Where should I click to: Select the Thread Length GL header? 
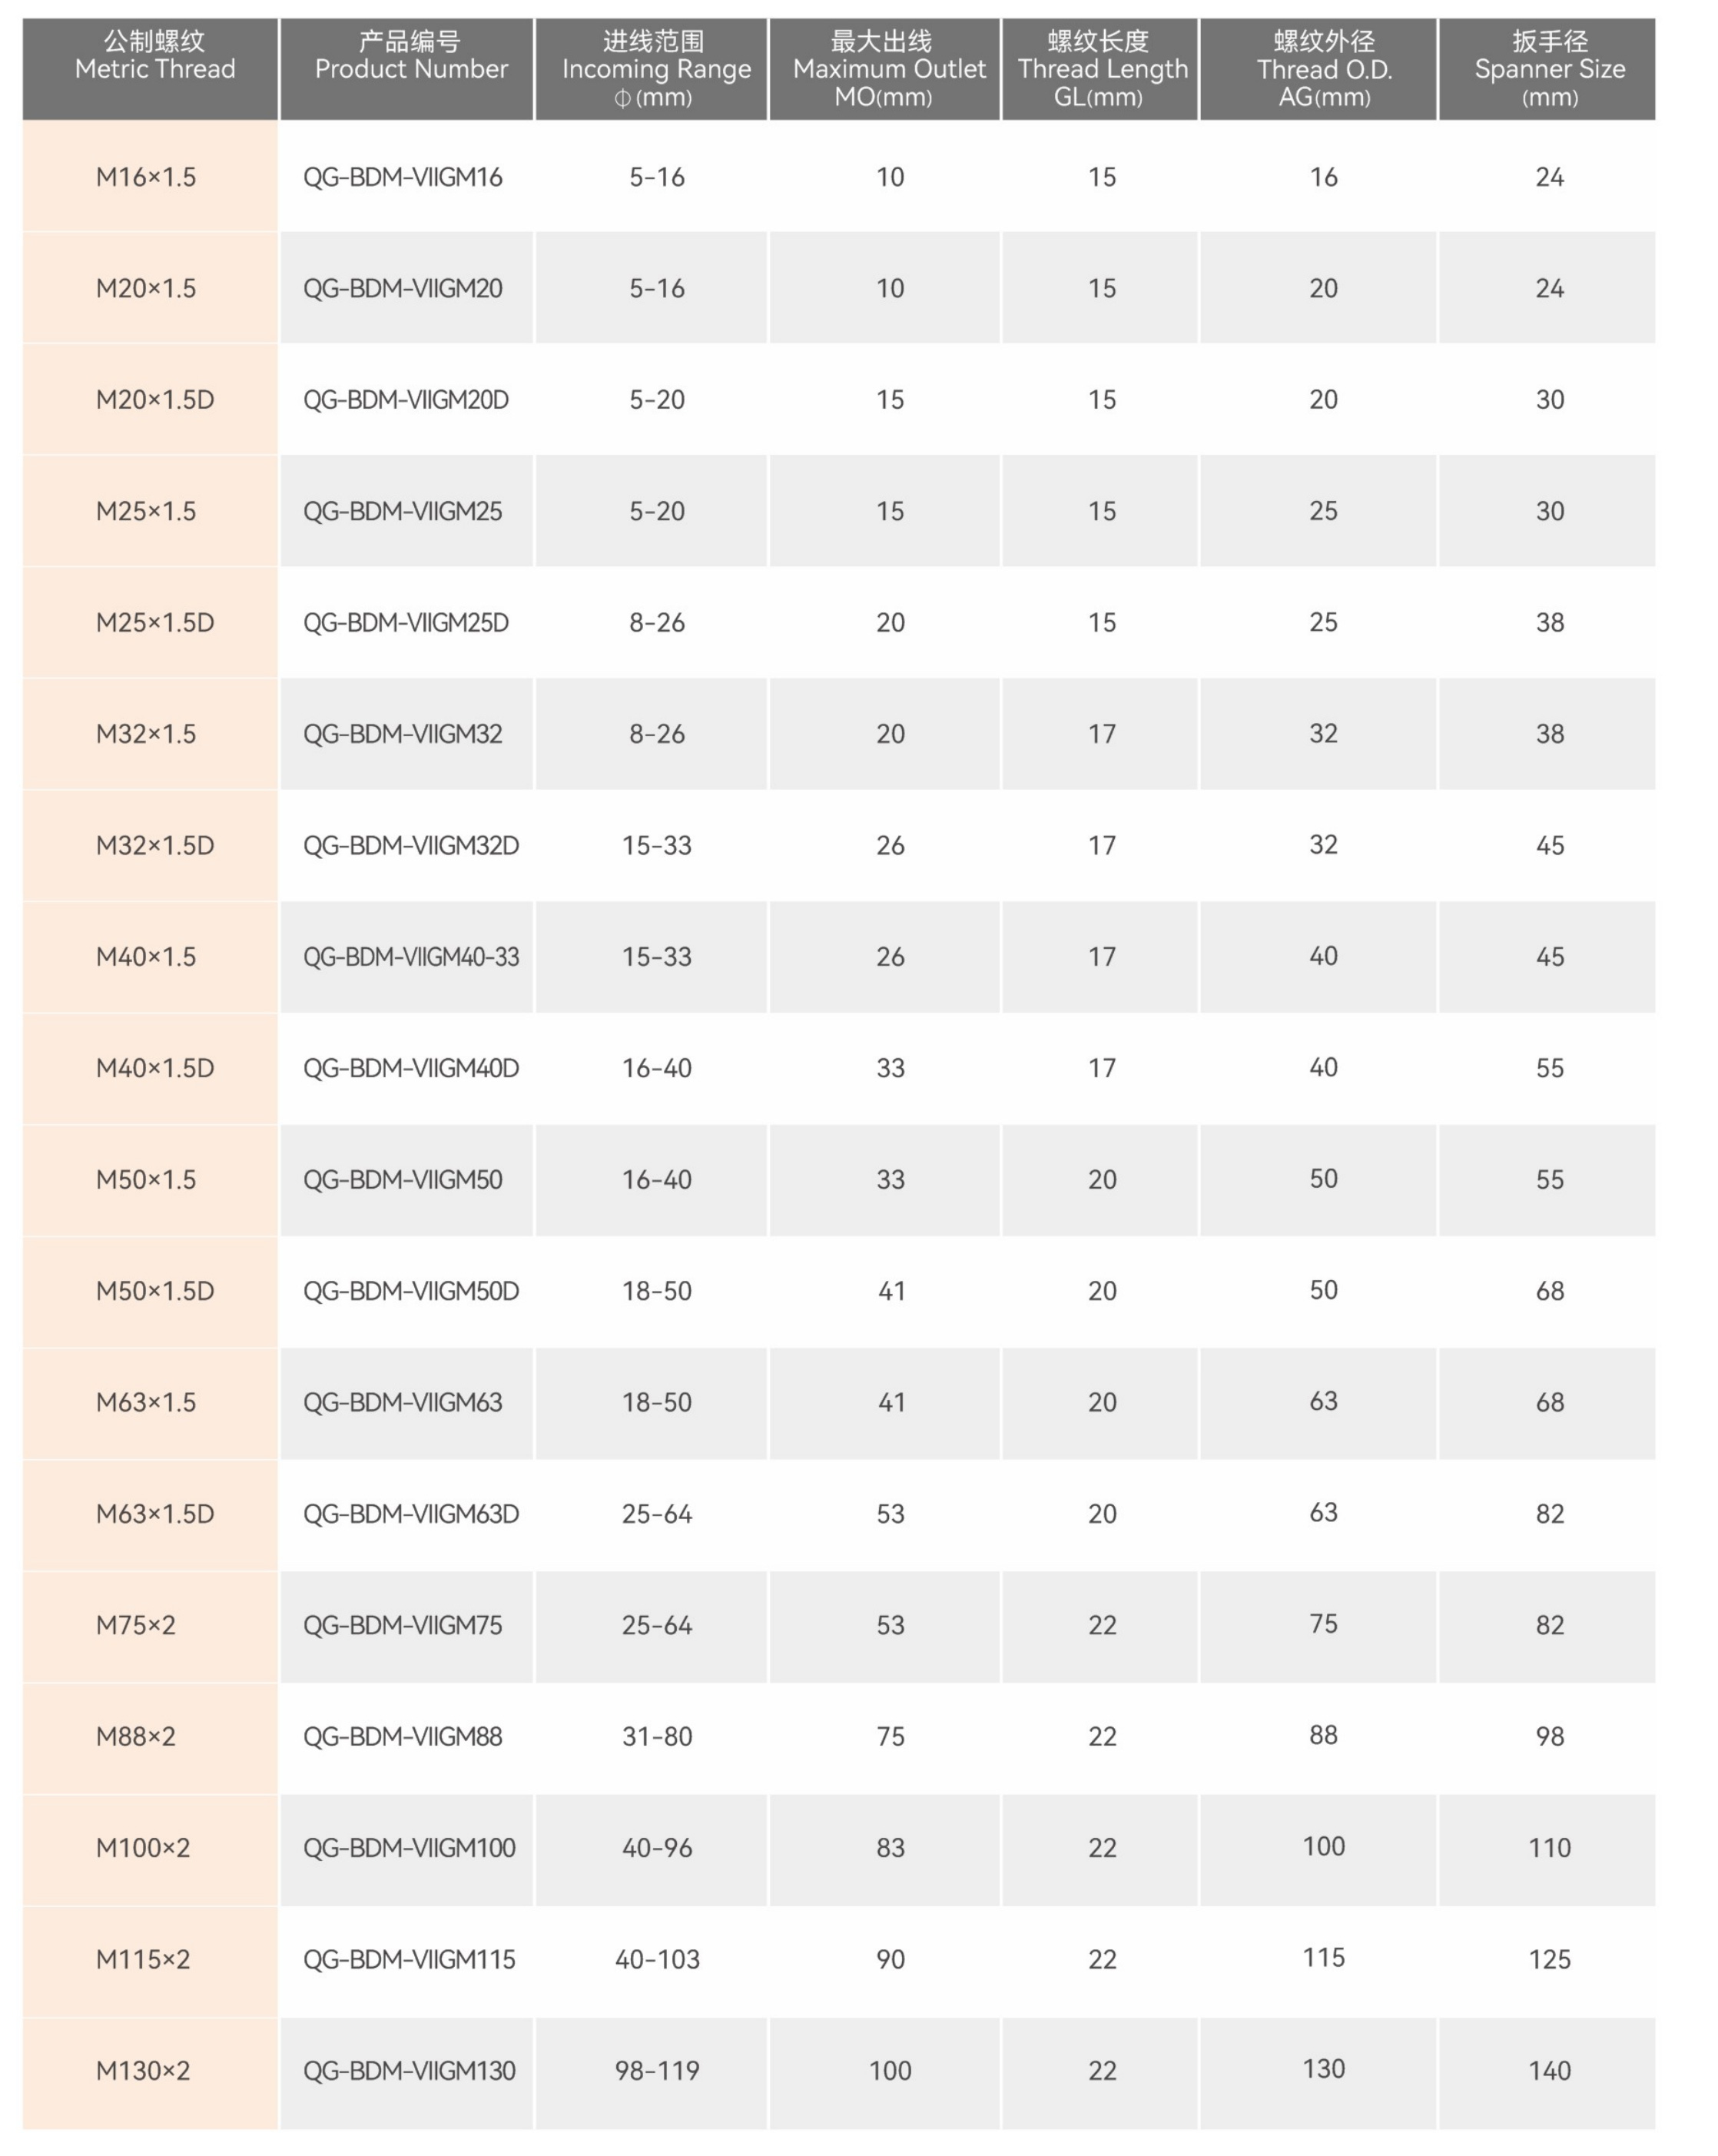(1102, 68)
